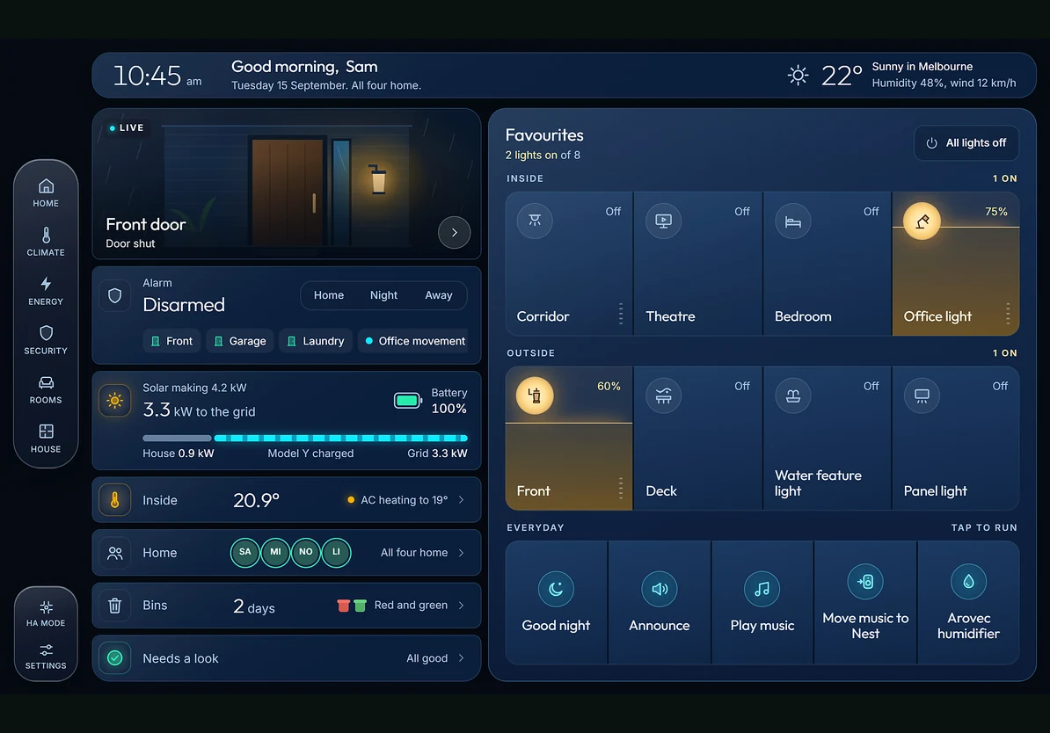The height and width of the screenshot is (733, 1050).
Task: Toggle the Office light tile off
Action: pos(956,264)
